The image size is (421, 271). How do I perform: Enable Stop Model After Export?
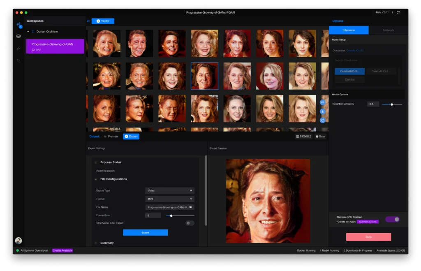[x=190, y=223]
